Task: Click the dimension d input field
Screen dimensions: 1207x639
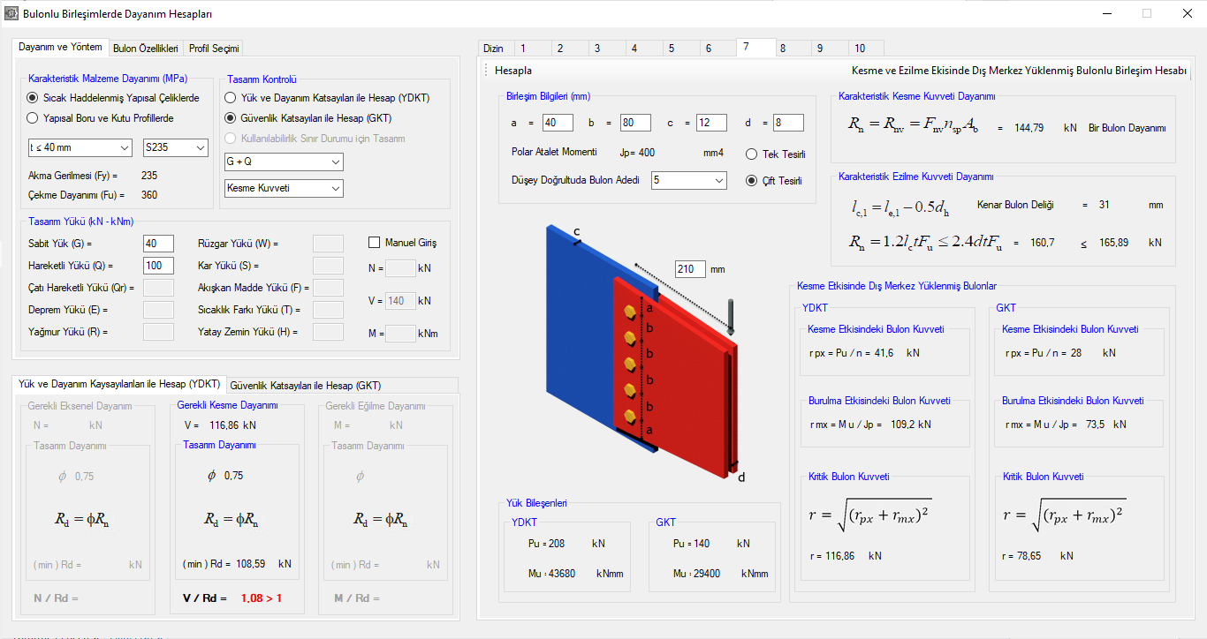Action: pos(788,123)
